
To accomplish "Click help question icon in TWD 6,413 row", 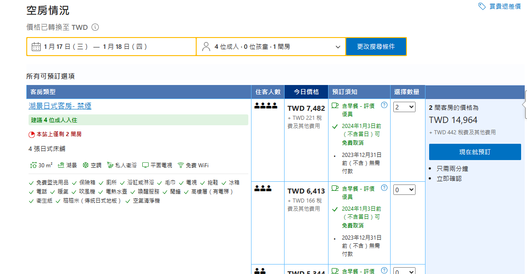I will [384, 188].
